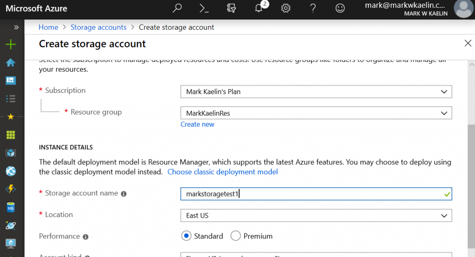Click Microsoft Azure logo text
475x257 pixels.
[x=36, y=8]
